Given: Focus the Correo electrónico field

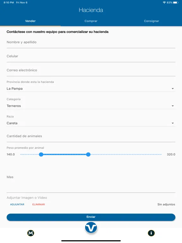Looking at the screenshot, I should coord(91,71).
